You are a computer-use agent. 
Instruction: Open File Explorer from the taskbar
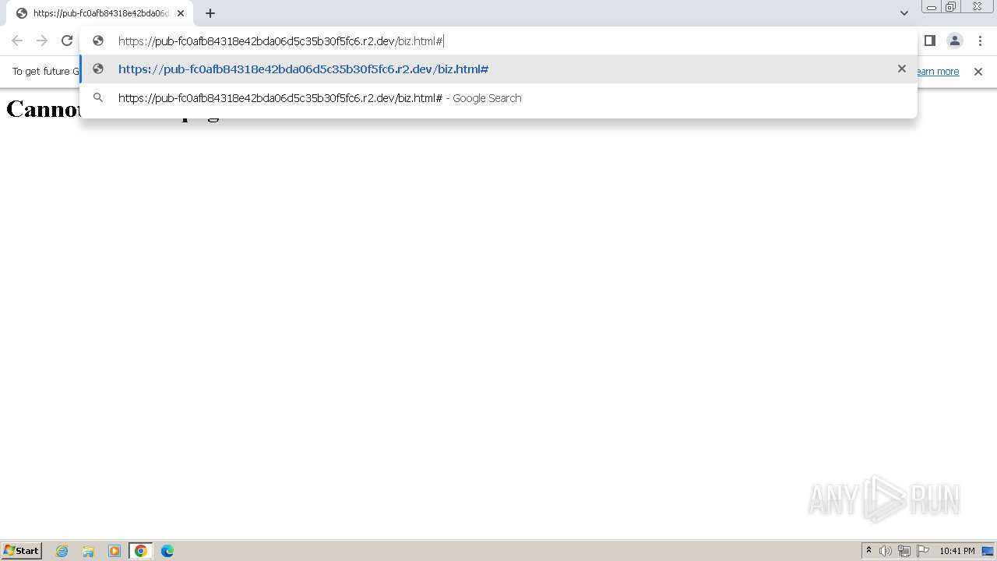(x=88, y=551)
